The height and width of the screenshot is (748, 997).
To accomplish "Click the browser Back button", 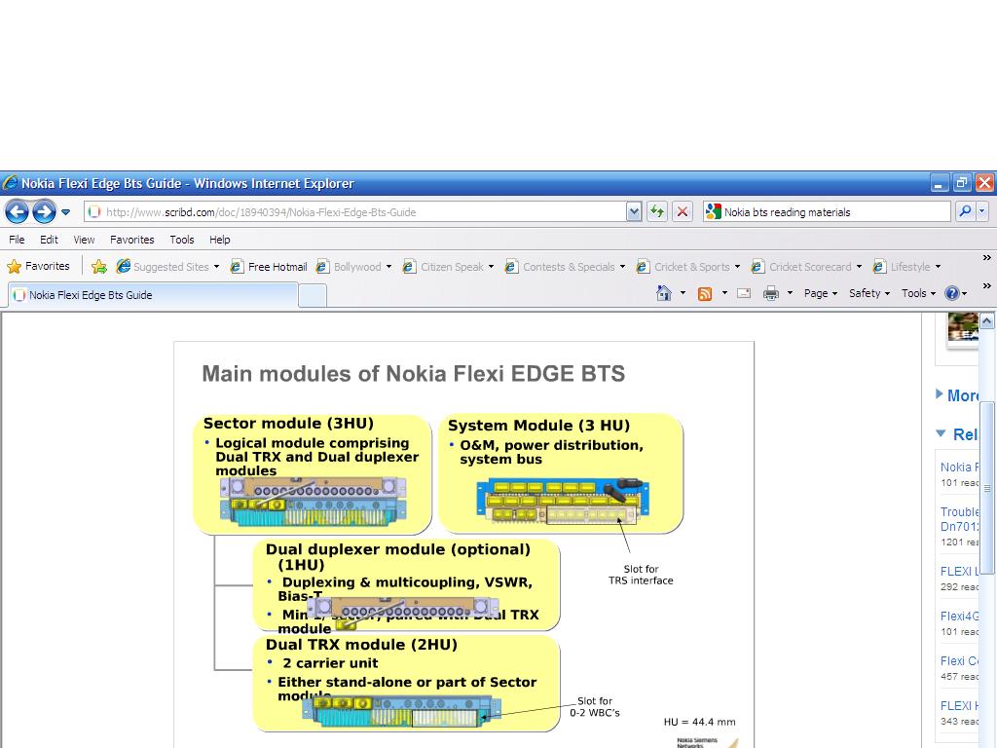I will (17, 211).
